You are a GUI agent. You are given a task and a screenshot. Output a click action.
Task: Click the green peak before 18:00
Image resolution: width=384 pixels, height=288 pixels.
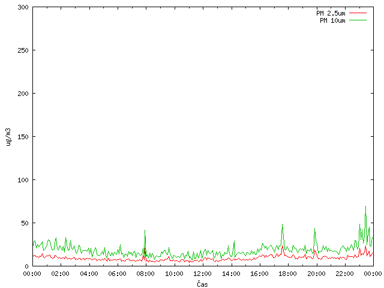pos(282,224)
